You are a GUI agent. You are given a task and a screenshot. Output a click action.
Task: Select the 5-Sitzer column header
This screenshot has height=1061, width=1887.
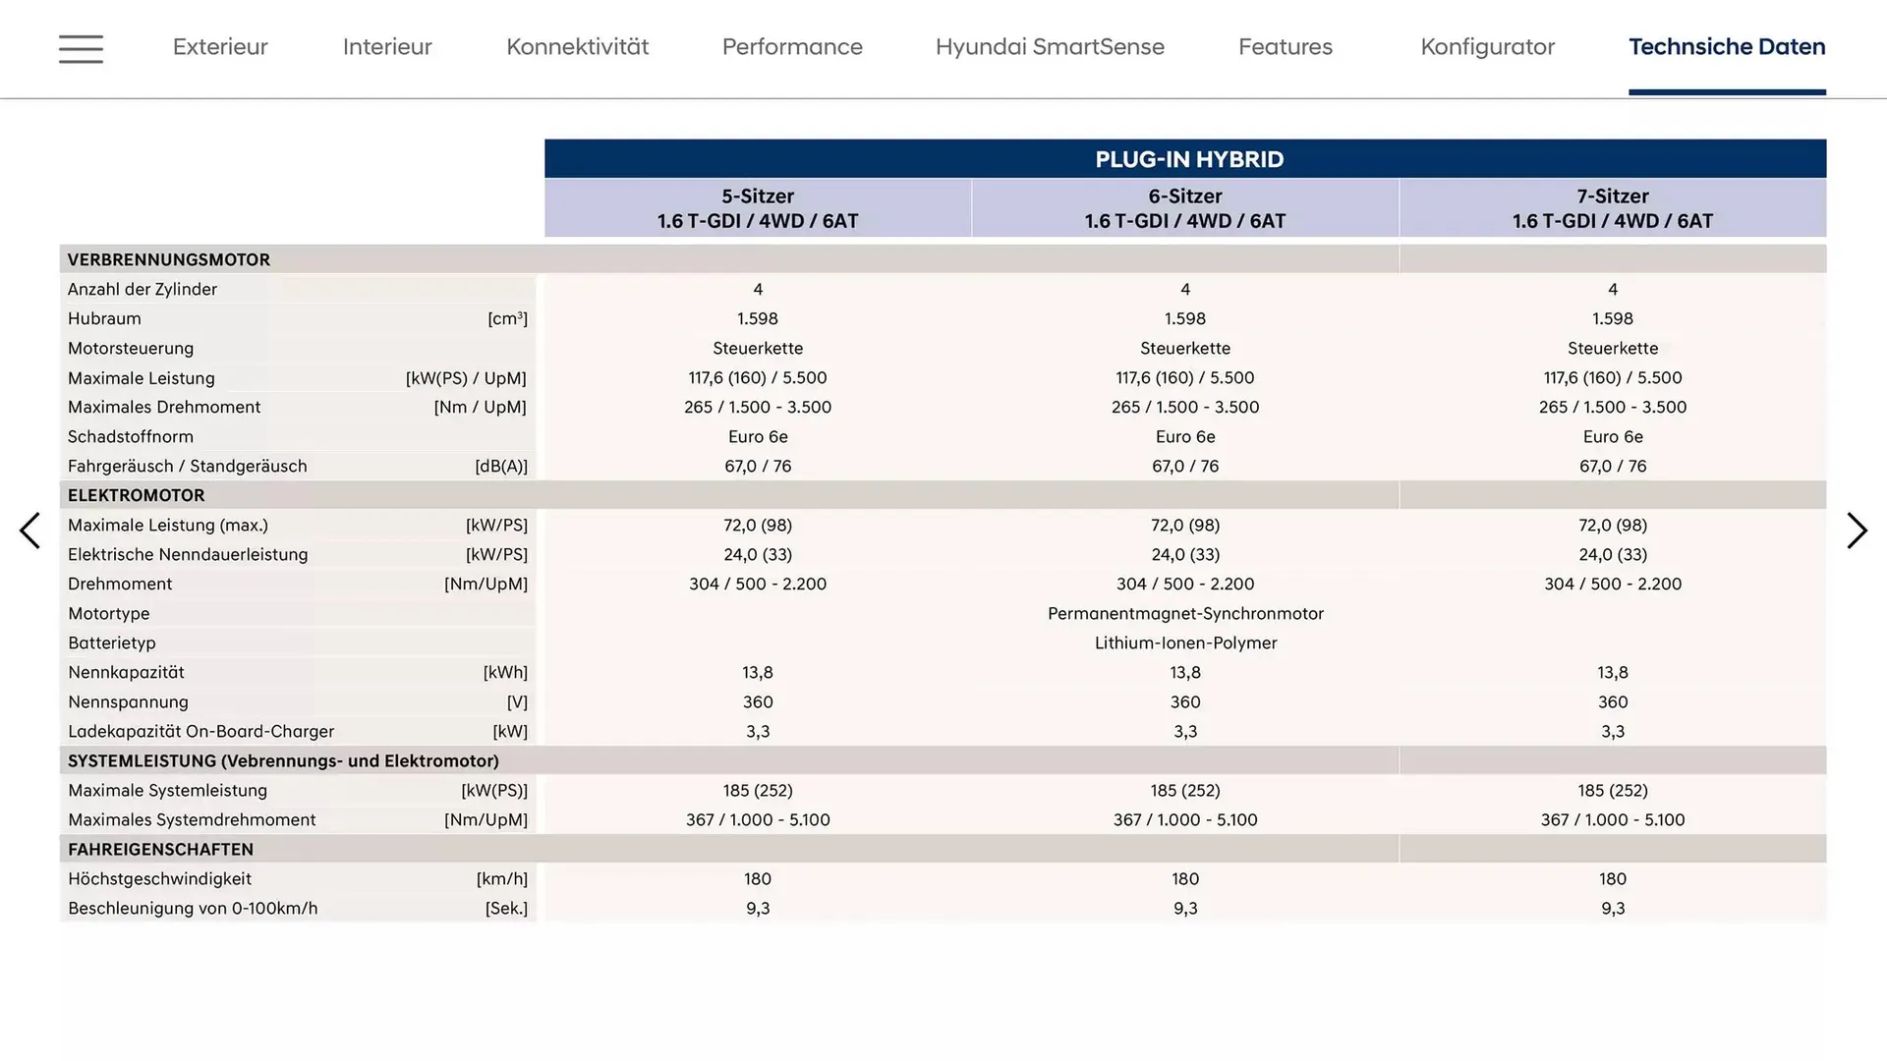pyautogui.click(x=757, y=207)
